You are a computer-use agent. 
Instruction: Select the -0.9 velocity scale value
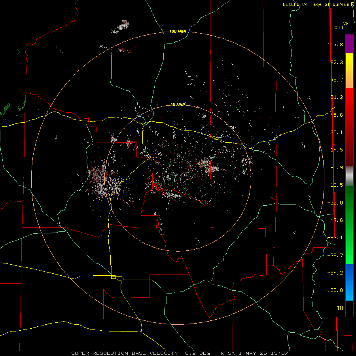tap(337, 168)
